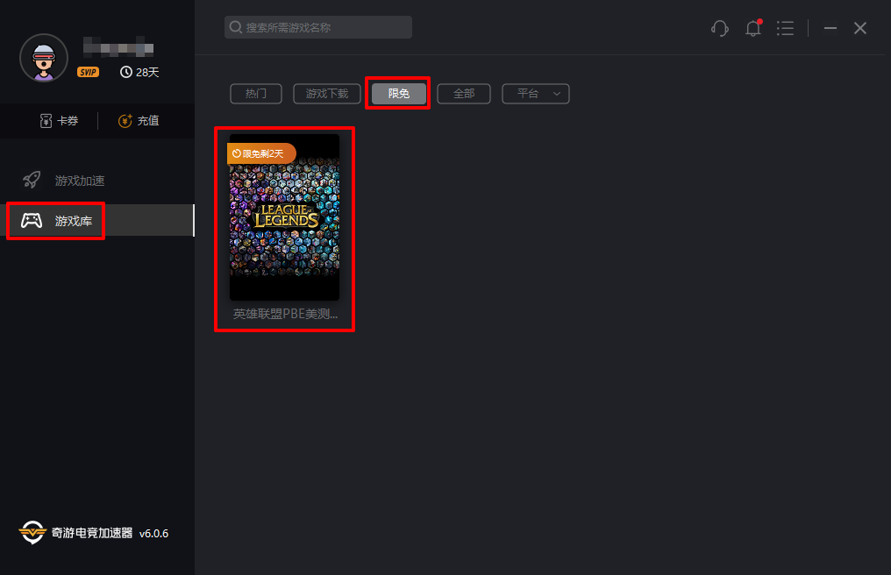Open customer service via the headset icon
The width and height of the screenshot is (891, 575).
(720, 28)
